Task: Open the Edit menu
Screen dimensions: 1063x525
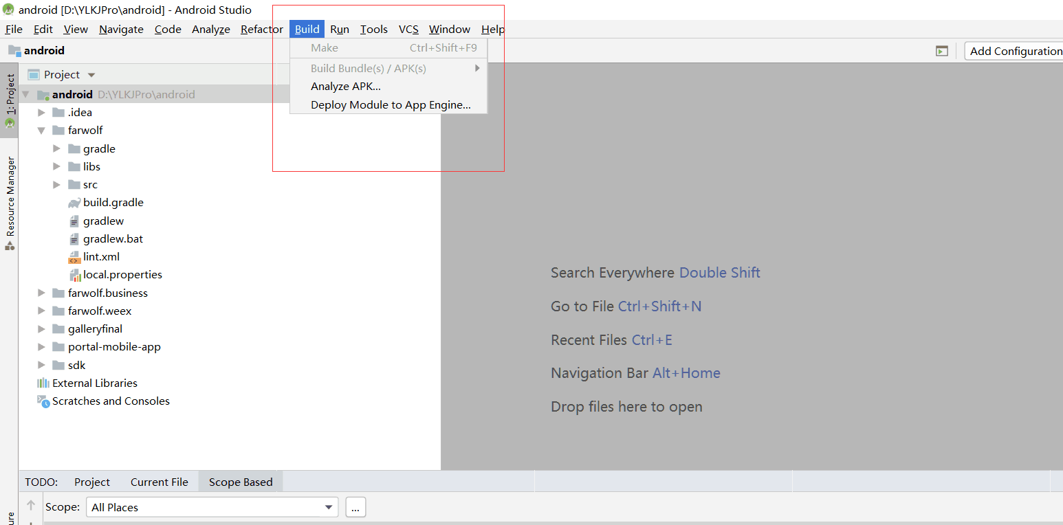Action: [x=43, y=29]
